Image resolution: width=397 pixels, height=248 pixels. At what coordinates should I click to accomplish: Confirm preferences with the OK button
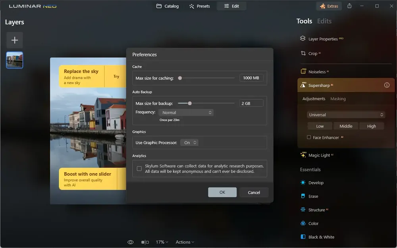pos(222,192)
